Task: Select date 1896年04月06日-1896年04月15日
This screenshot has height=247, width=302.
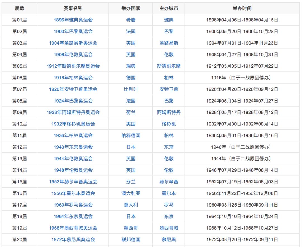Action: click(x=242, y=20)
